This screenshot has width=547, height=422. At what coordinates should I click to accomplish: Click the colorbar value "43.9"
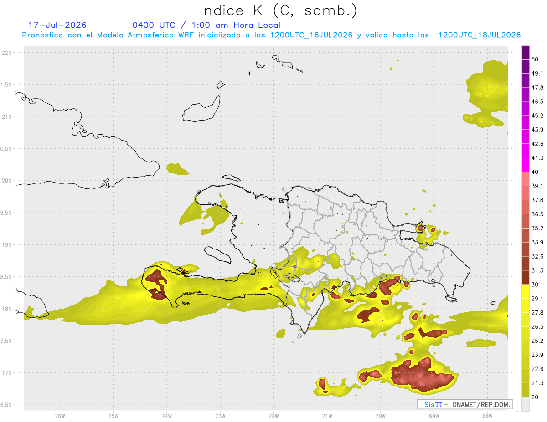point(537,130)
